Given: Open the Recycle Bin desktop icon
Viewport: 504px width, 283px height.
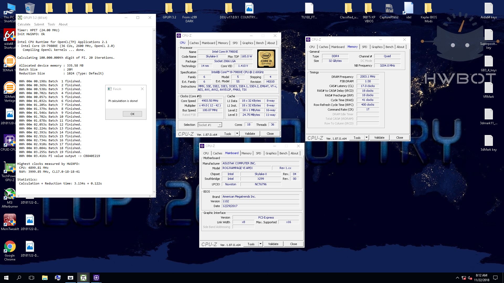Looking at the screenshot, I should tap(30, 8).
